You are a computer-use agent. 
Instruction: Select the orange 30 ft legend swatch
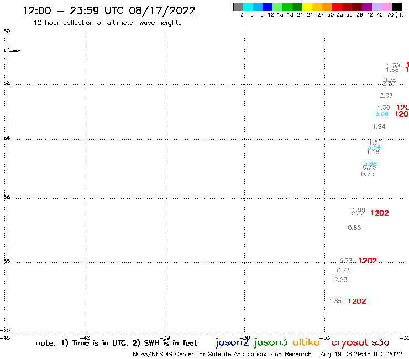[327, 7]
